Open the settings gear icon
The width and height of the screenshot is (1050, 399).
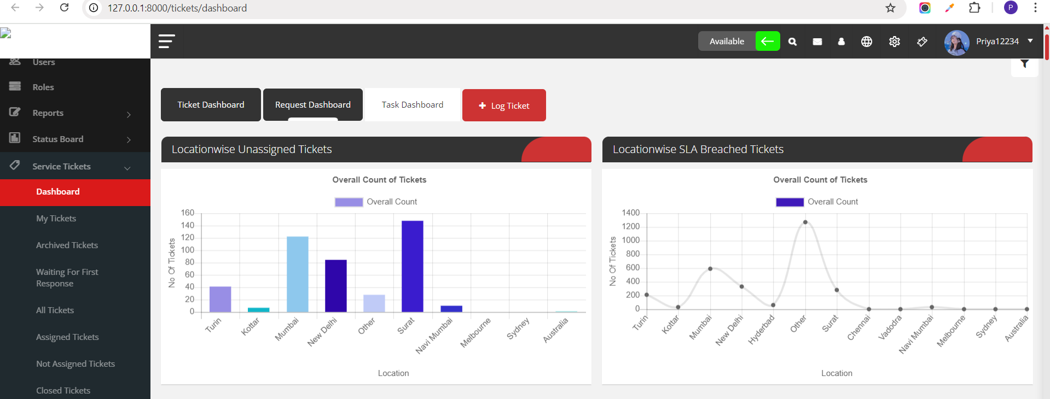coord(895,42)
